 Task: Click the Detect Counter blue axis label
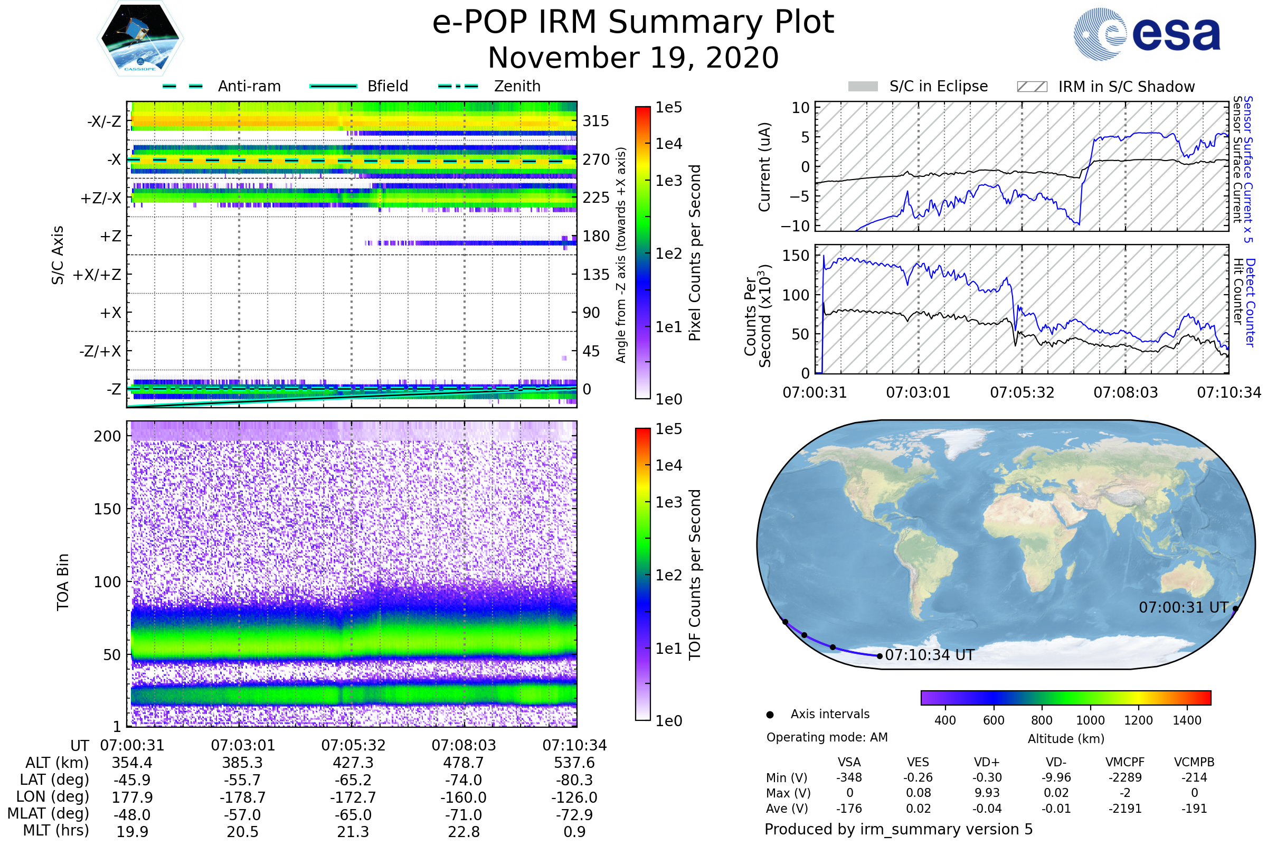click(1250, 302)
